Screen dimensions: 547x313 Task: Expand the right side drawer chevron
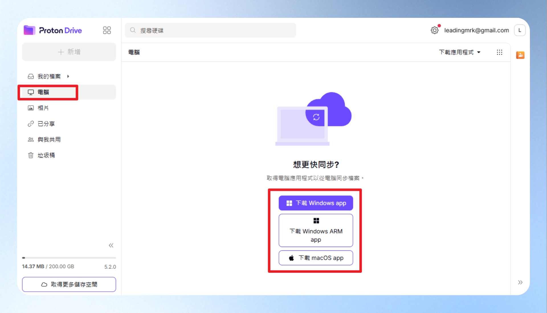pyautogui.click(x=520, y=282)
